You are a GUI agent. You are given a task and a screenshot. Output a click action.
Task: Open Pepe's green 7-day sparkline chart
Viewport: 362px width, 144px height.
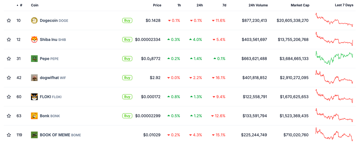pos(334,58)
